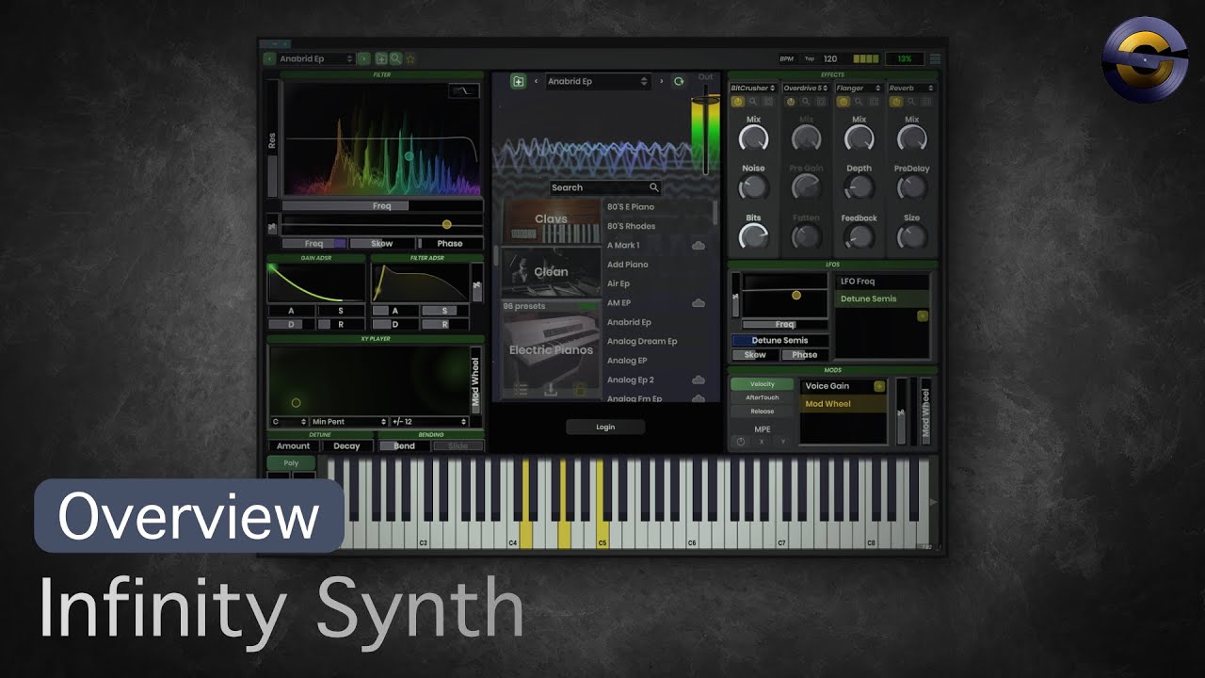This screenshot has width=1205, height=678.
Task: Go to previous preset in browser header
Action: pyautogui.click(x=536, y=82)
